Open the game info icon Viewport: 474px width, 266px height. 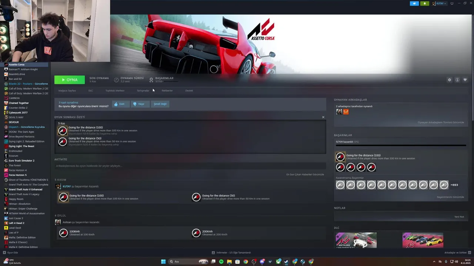pos(457,80)
